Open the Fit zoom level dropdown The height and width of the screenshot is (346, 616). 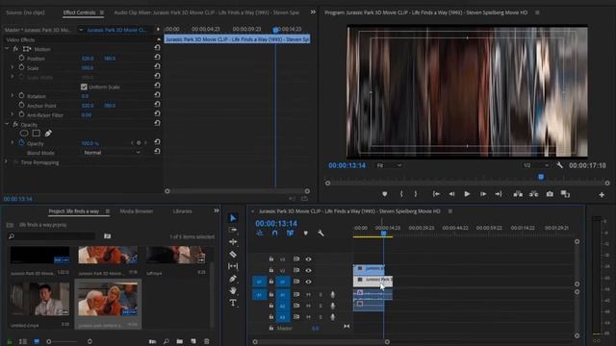click(389, 165)
